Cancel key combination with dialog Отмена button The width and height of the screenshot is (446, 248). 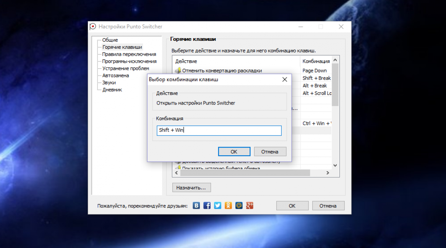coord(270,152)
